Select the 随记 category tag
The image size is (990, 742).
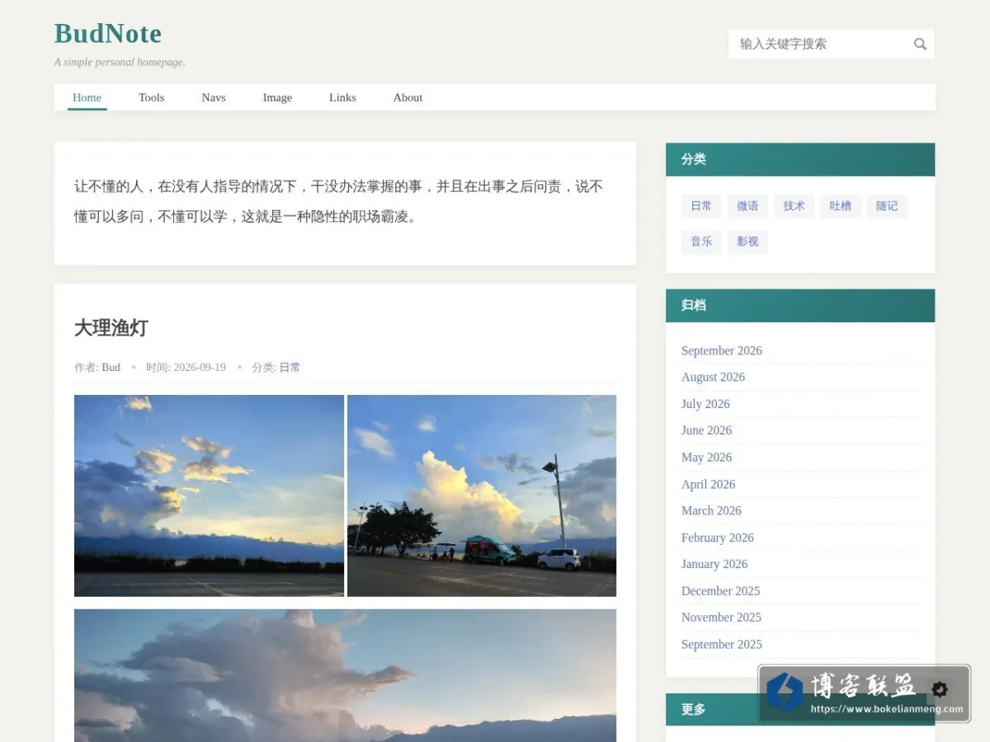tap(887, 206)
